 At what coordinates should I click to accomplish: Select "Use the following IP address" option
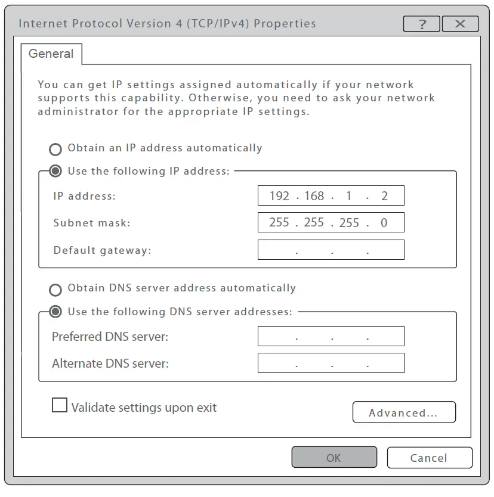[55, 171]
